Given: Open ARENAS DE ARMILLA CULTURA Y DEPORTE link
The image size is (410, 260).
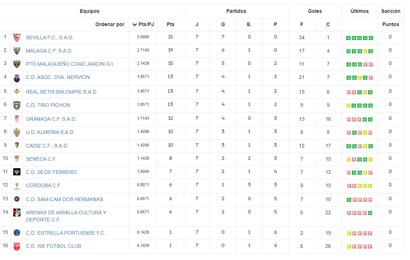Looking at the screenshot, I should point(66,216).
